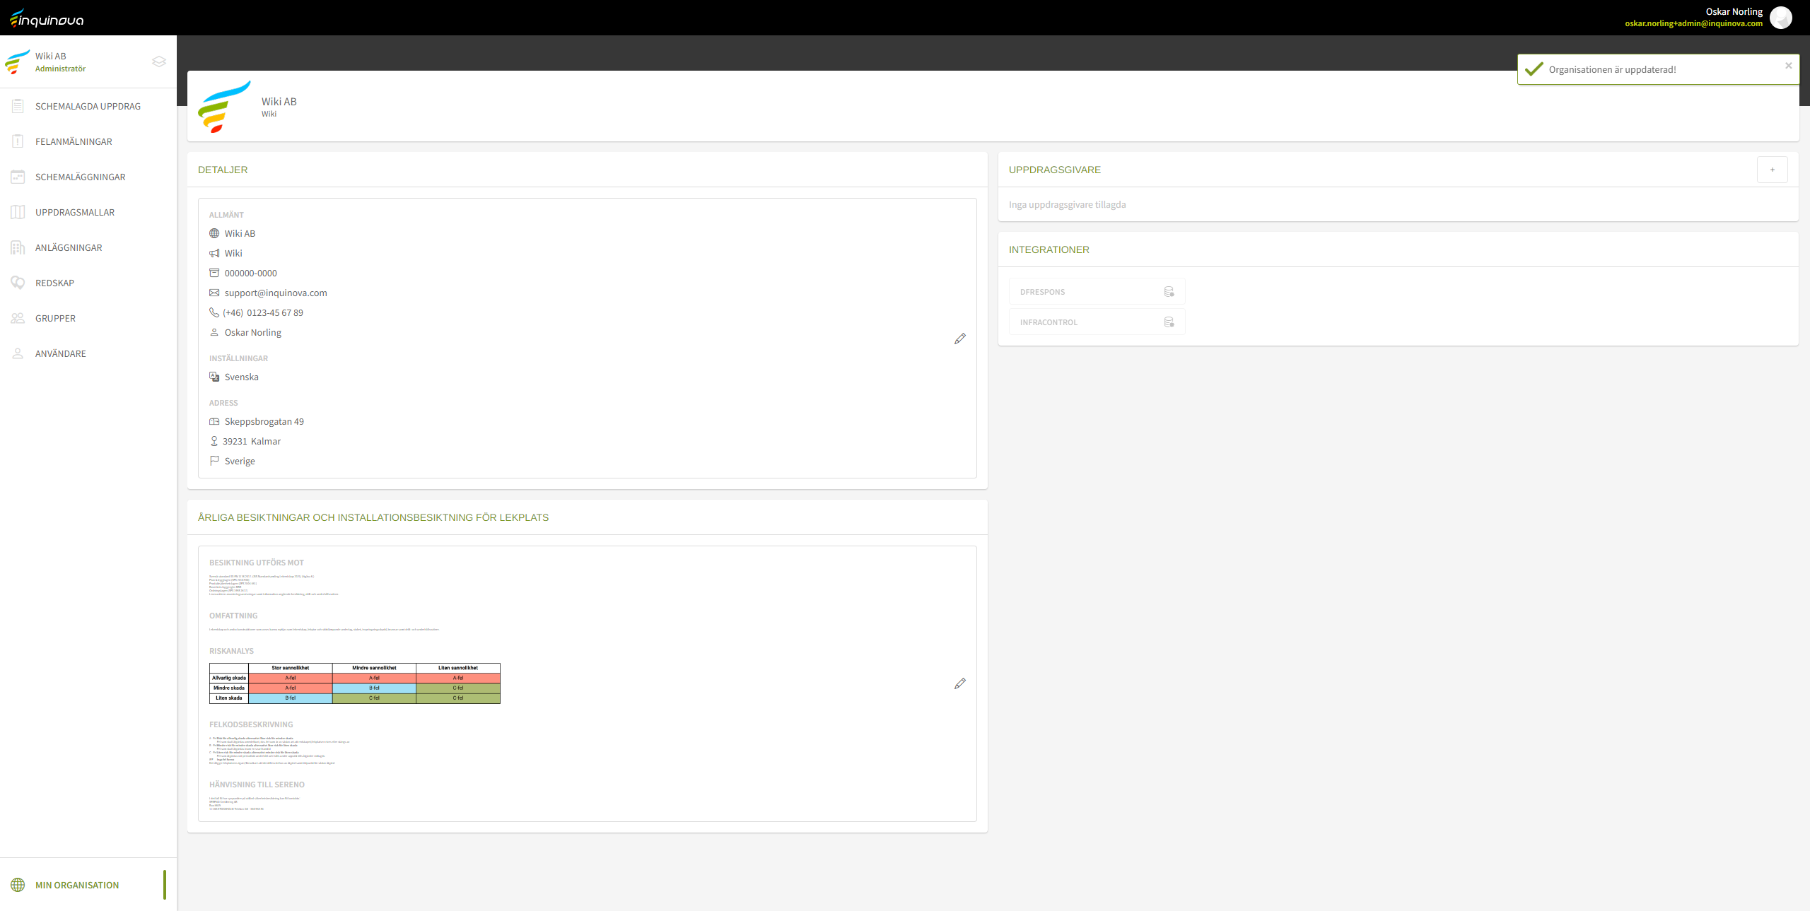Screen dimensions: 1810x911
Task: Select Redskap in the navigation
Action: 54,283
